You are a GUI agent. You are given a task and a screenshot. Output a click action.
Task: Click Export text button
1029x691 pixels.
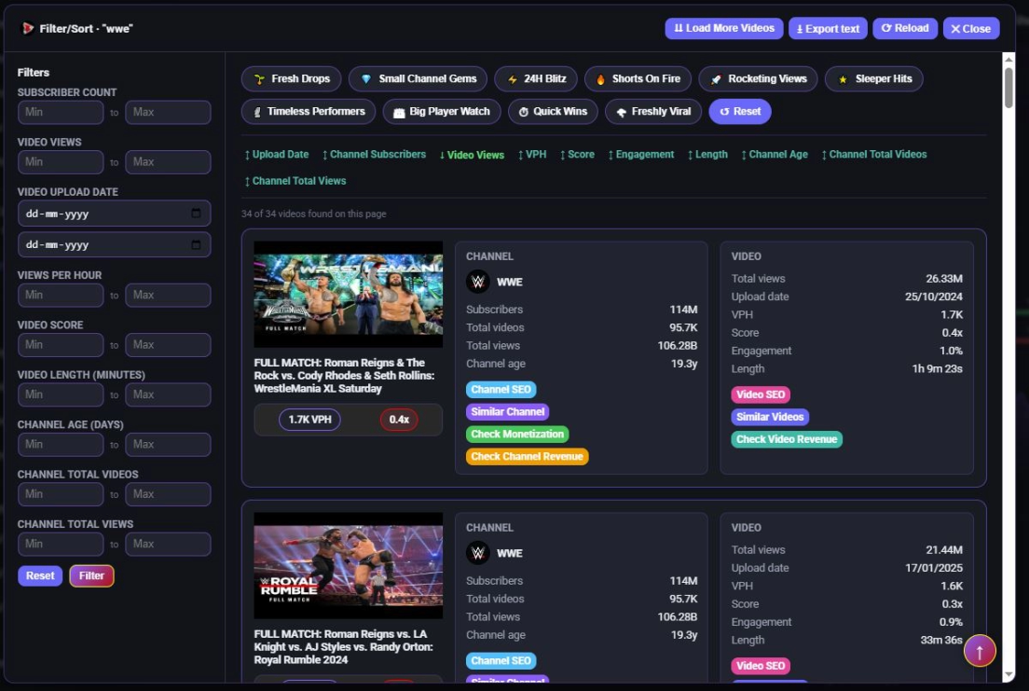pos(828,28)
